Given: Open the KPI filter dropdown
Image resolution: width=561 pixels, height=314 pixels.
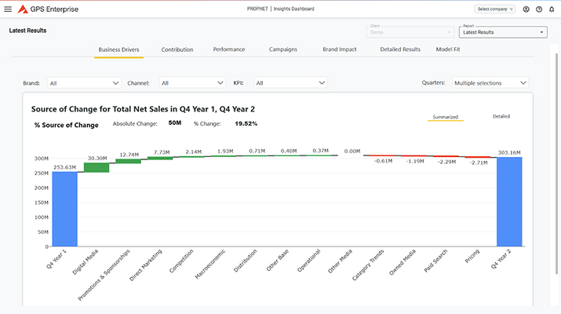Looking at the screenshot, I should (x=290, y=82).
